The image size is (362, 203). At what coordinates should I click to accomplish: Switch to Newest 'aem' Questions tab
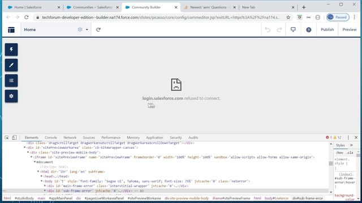(208, 7)
